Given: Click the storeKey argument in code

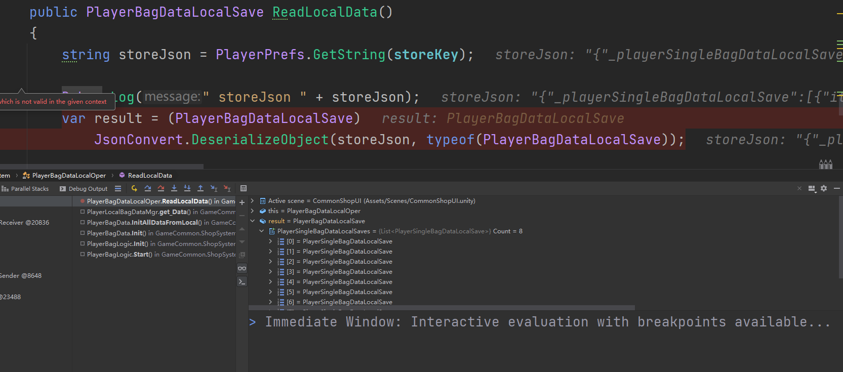Looking at the screenshot, I should 426,55.
